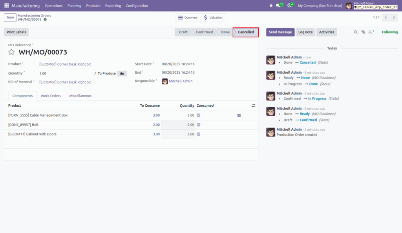
Task: Toggle the favorite star on WH/MO/00073
Action: pyautogui.click(x=11, y=51)
